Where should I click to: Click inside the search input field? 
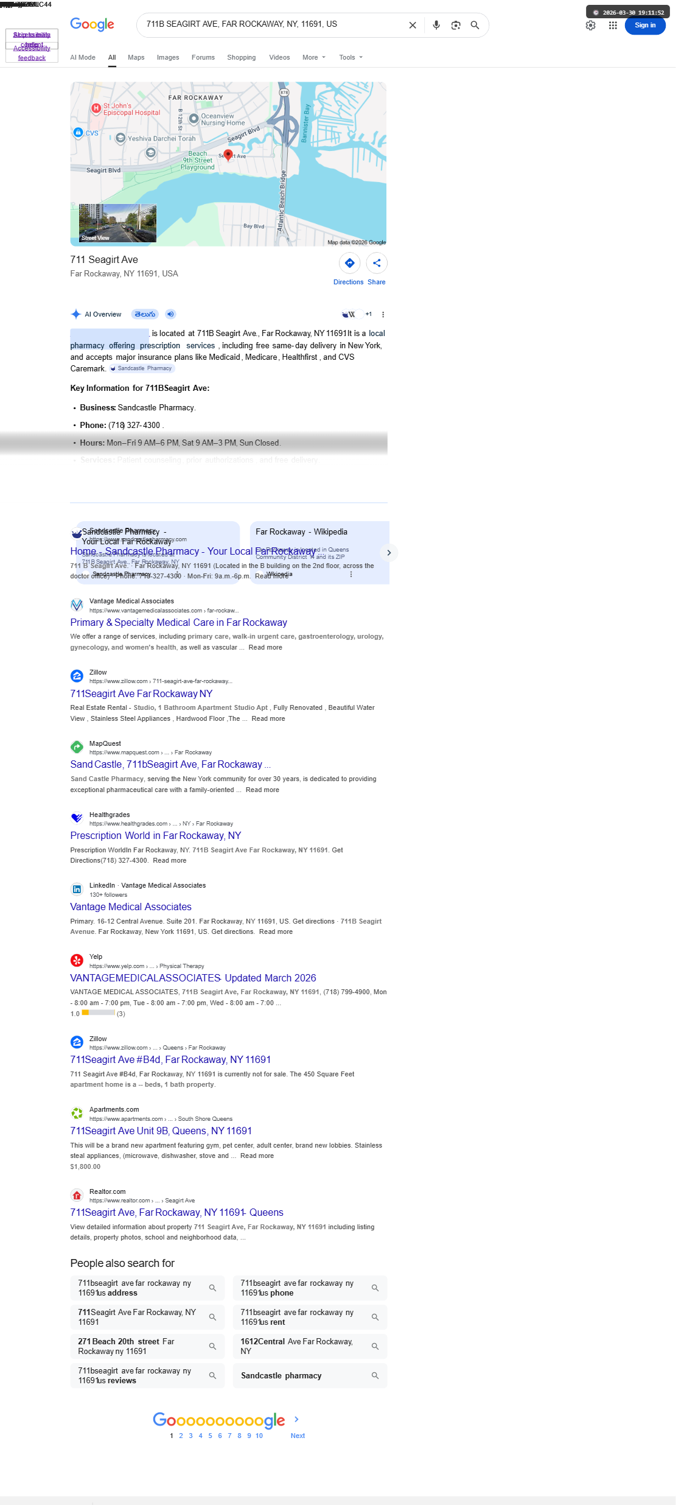273,24
